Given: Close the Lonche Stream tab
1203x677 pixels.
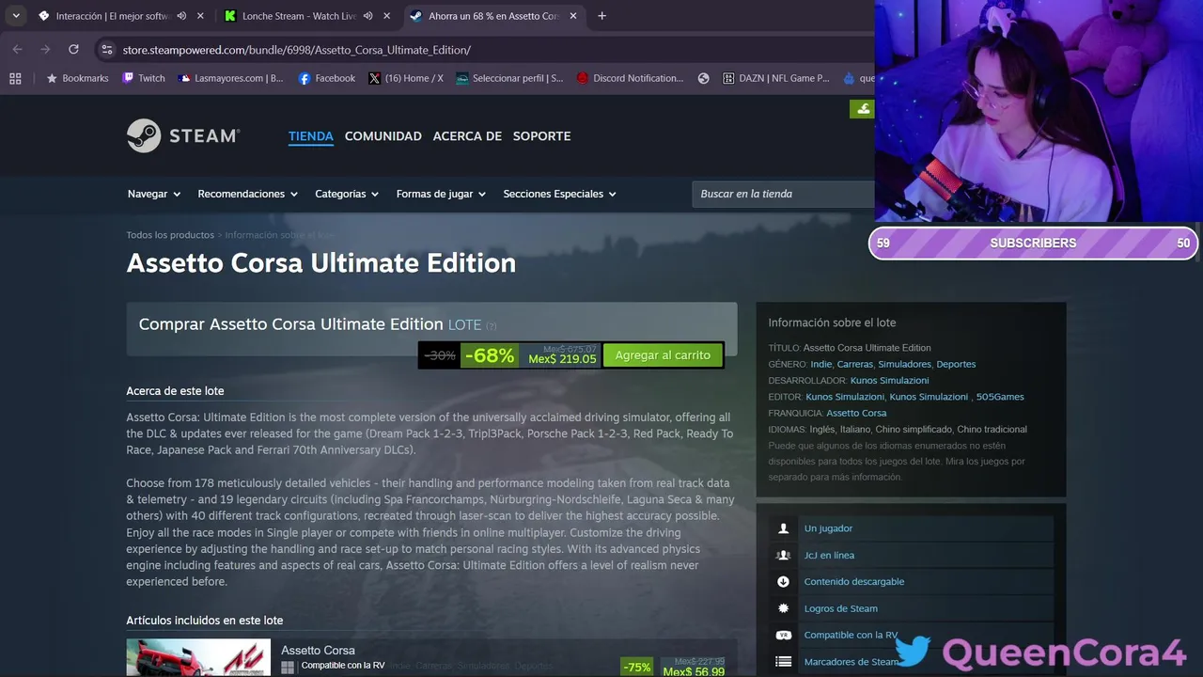Looking at the screenshot, I should 386,16.
